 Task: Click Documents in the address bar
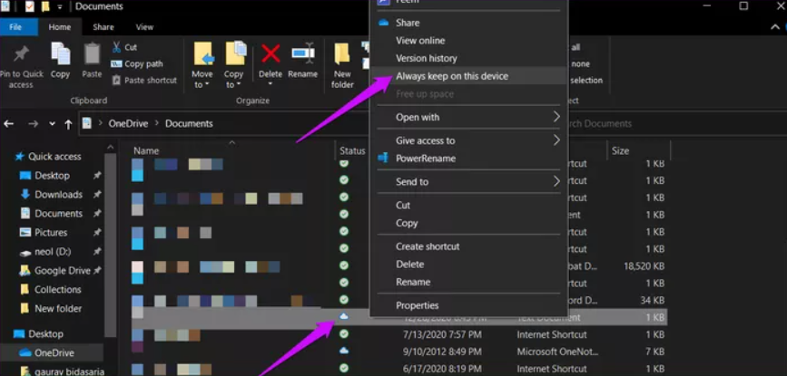tap(189, 123)
